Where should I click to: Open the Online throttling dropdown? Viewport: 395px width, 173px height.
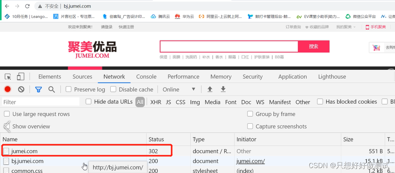coord(179,90)
